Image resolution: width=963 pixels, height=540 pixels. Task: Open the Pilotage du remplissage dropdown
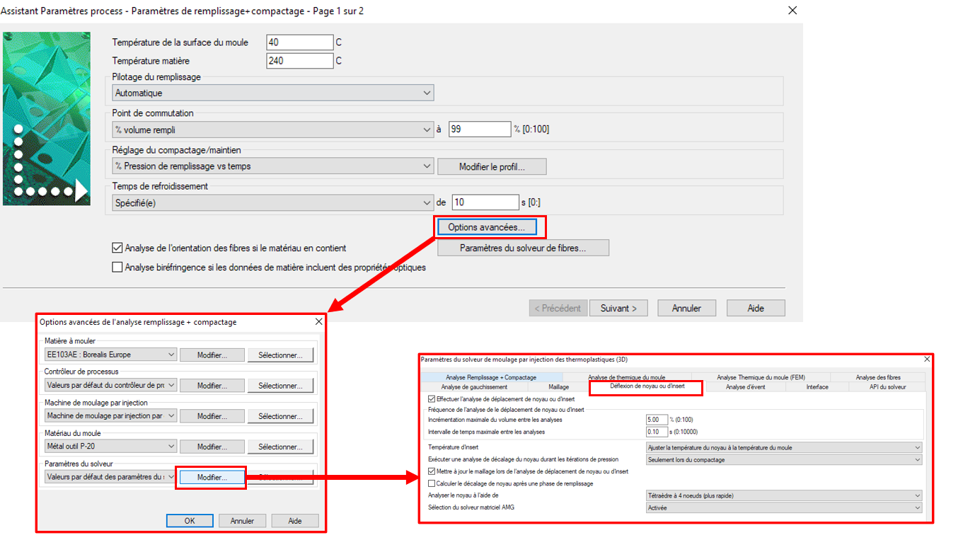coord(272,93)
